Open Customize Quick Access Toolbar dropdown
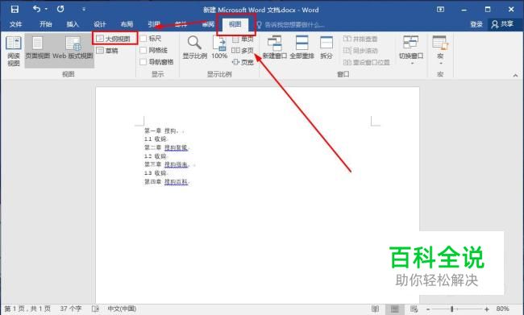Screen dimensions: 524x315 (84, 10)
